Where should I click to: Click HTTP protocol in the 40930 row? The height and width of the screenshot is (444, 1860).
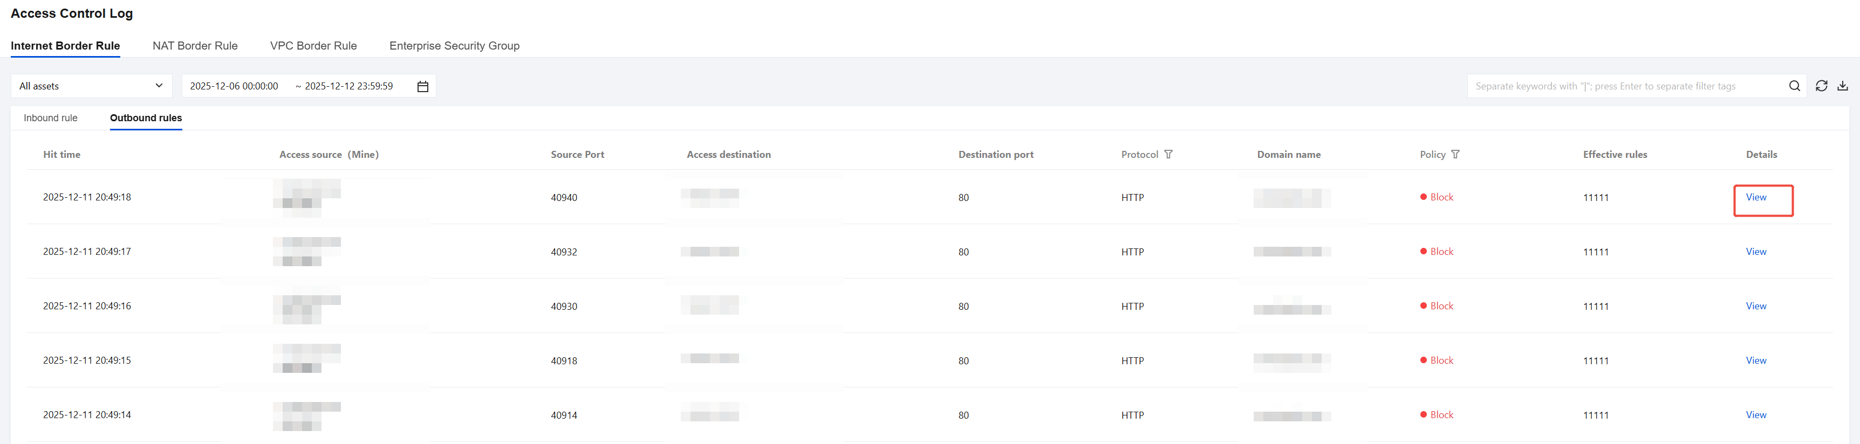[x=1132, y=307]
